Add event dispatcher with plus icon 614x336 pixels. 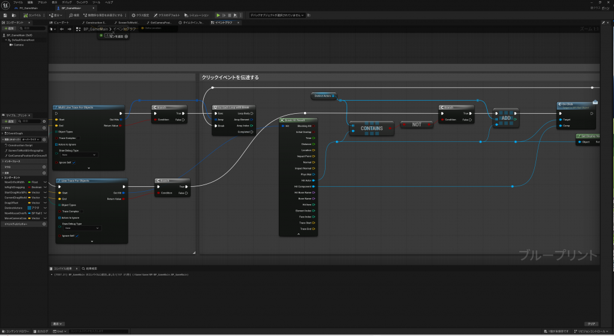[x=44, y=224]
